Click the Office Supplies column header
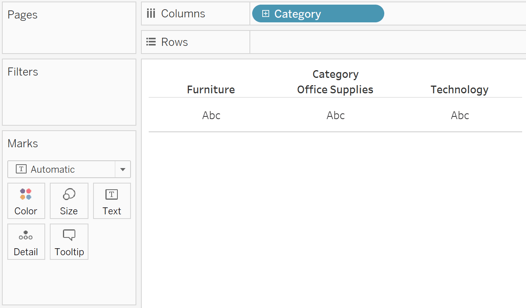 (x=335, y=89)
